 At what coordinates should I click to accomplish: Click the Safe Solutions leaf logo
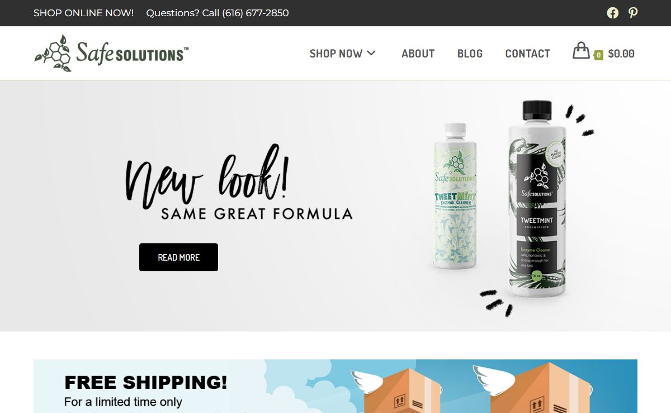click(x=53, y=53)
